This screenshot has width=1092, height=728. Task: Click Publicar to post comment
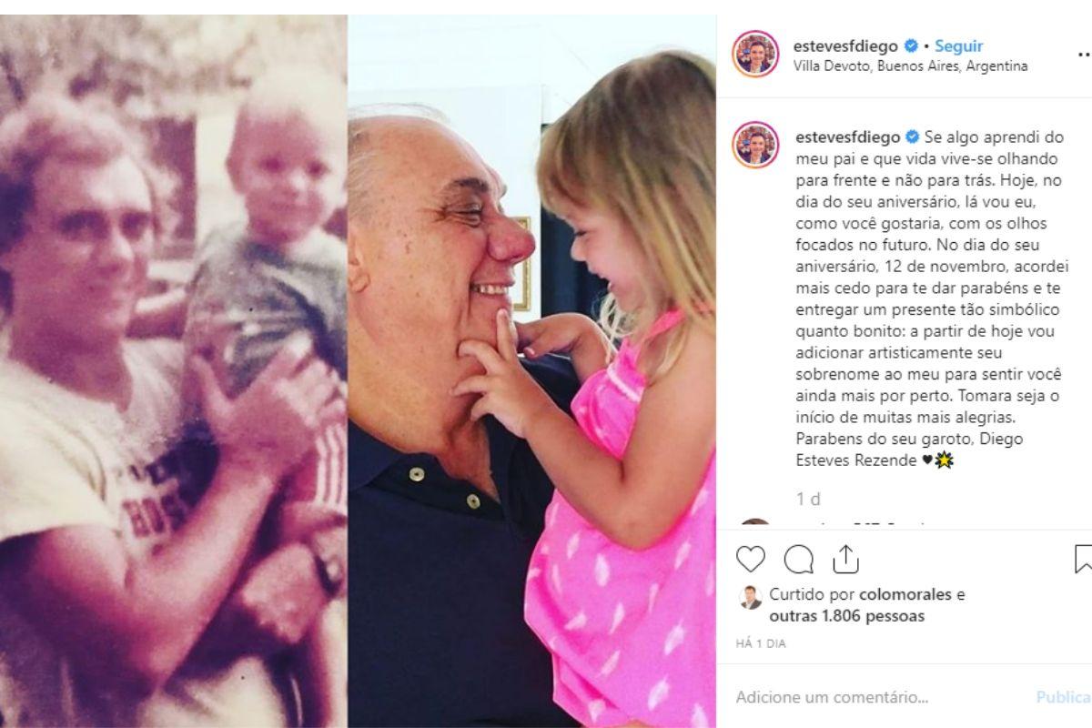(1063, 698)
